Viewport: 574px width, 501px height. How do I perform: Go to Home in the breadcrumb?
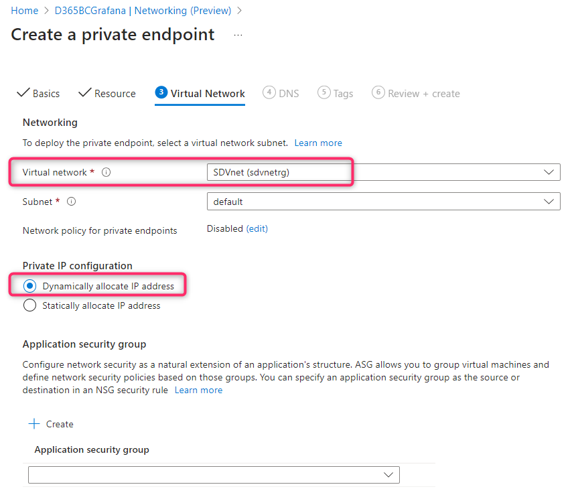pyautogui.click(x=24, y=11)
